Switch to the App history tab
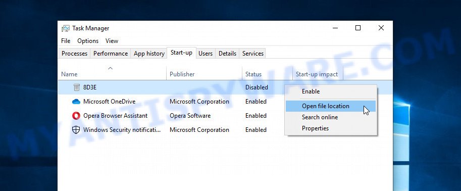 point(149,54)
